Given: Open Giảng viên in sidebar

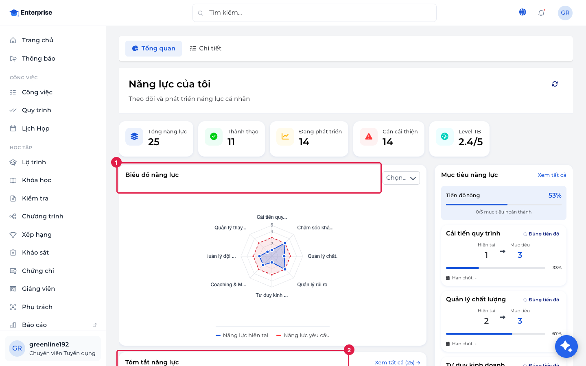Looking at the screenshot, I should [x=53, y=289].
